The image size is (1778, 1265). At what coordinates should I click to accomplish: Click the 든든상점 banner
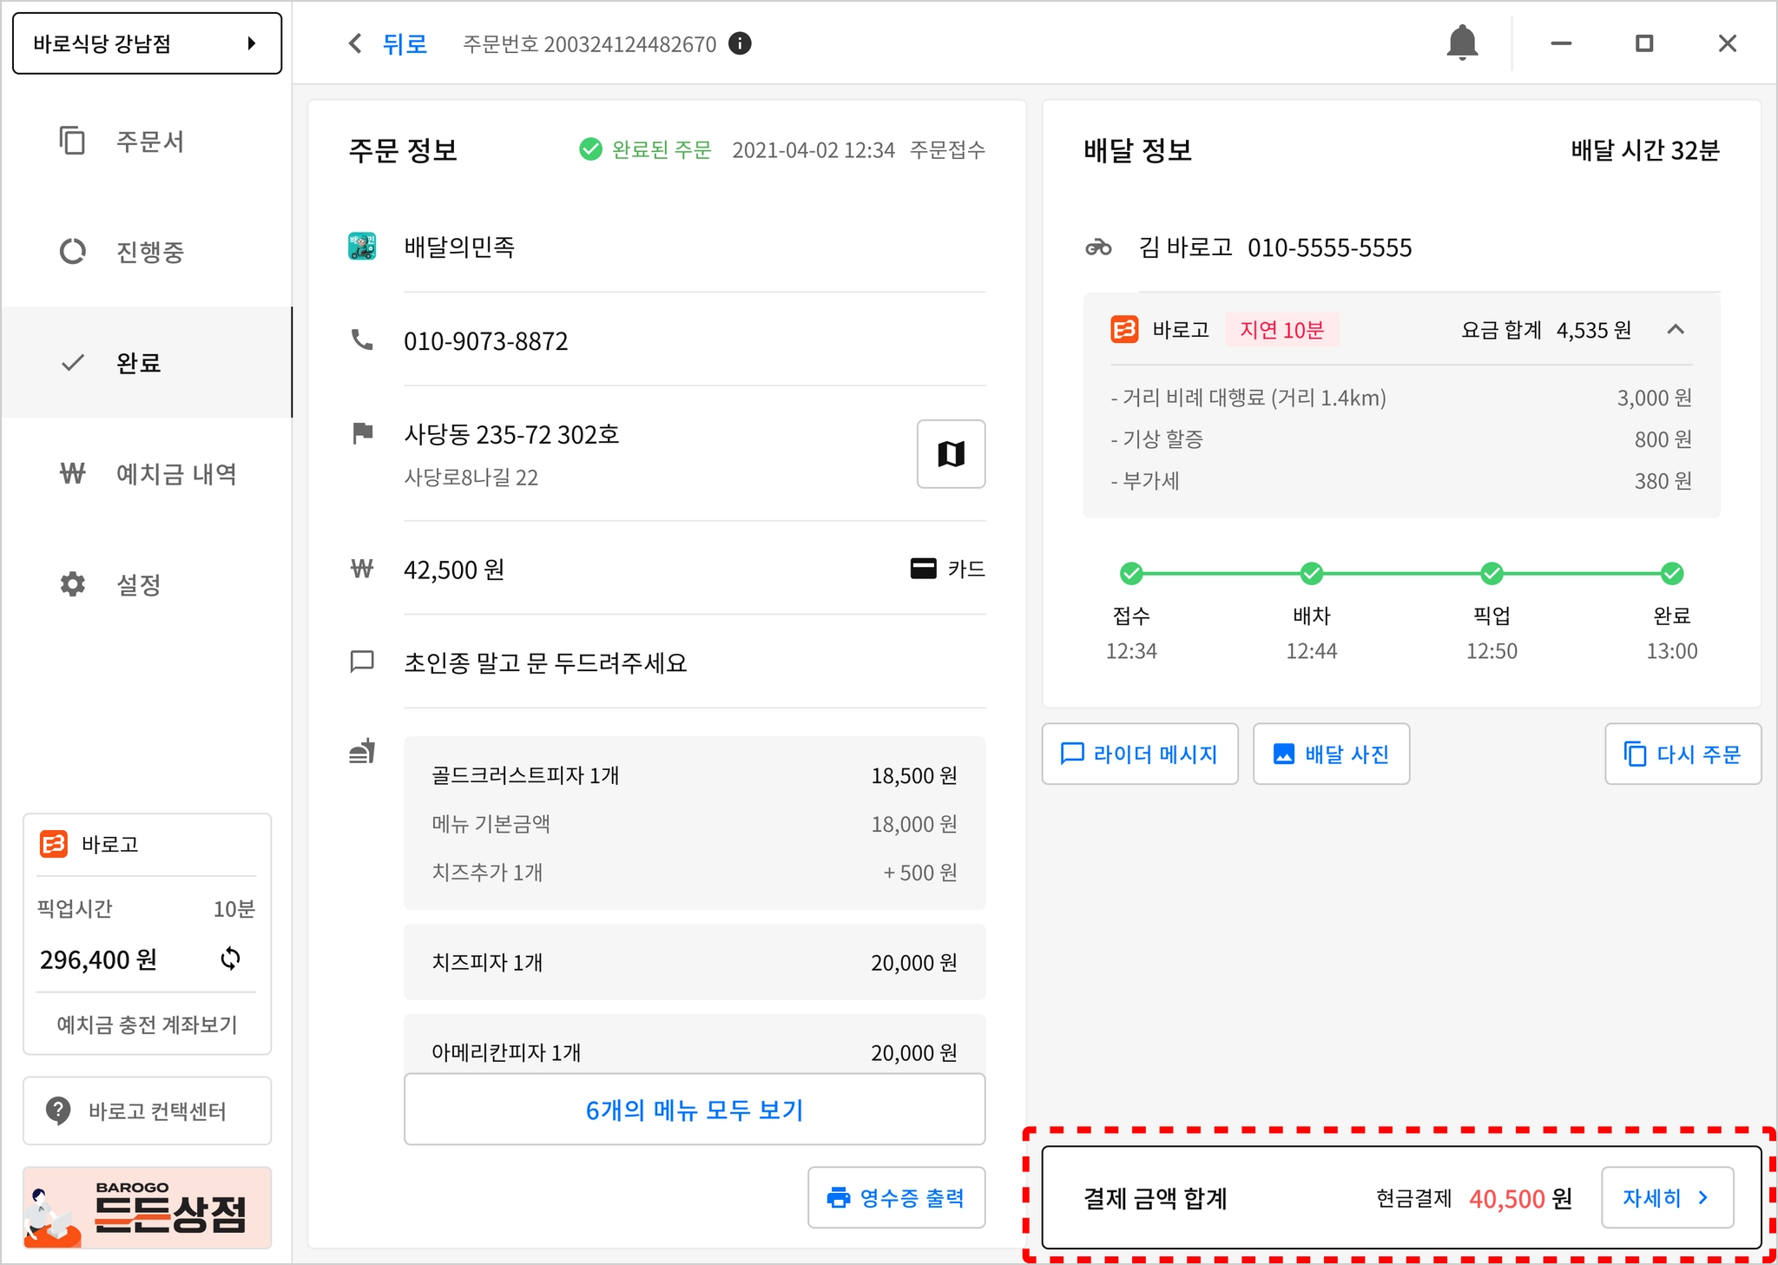[x=147, y=1208]
